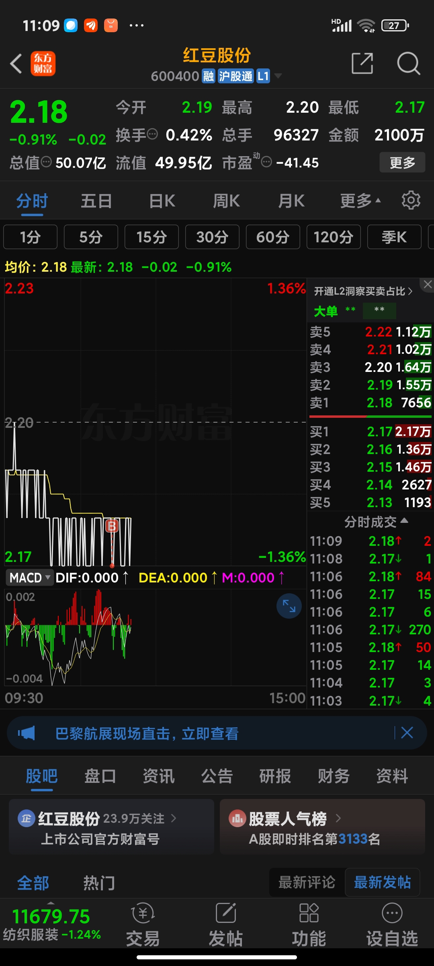Tap 大单 large order label
The image size is (434, 966).
[x=325, y=311]
